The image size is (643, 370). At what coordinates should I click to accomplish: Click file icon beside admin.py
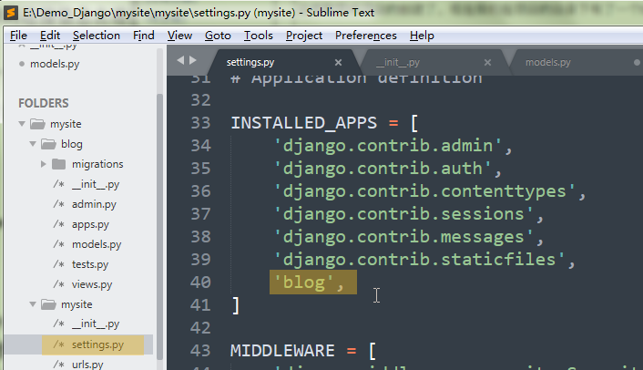[x=59, y=204]
